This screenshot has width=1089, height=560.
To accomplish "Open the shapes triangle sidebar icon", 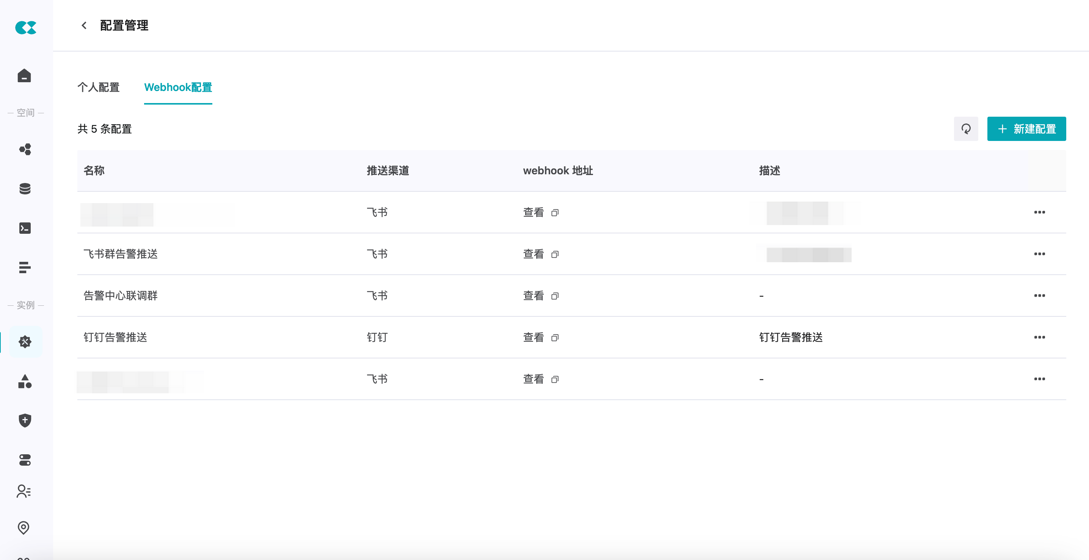I will (25, 382).
